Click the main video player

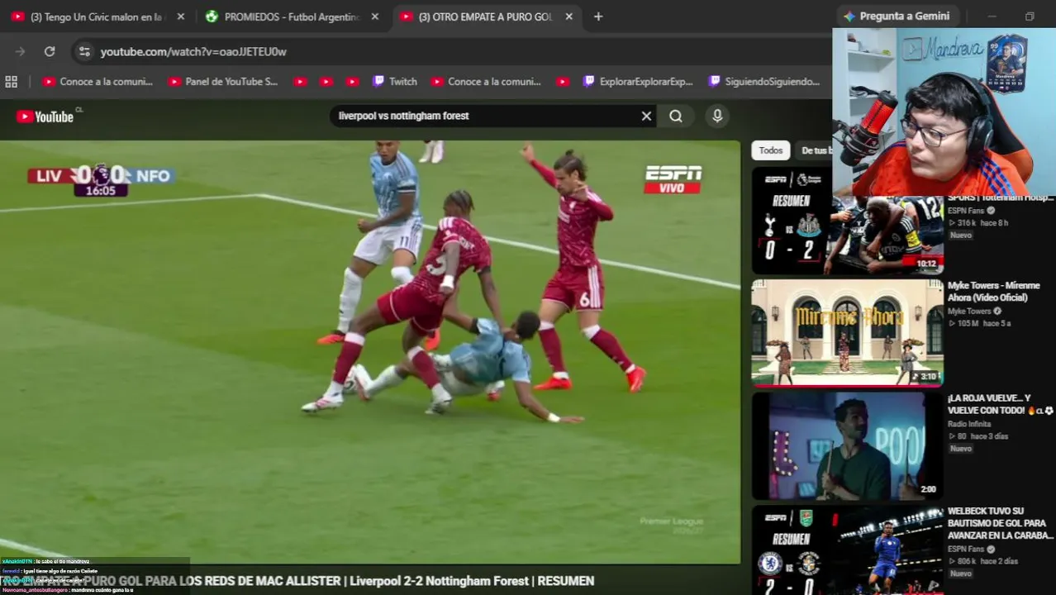coord(370,352)
